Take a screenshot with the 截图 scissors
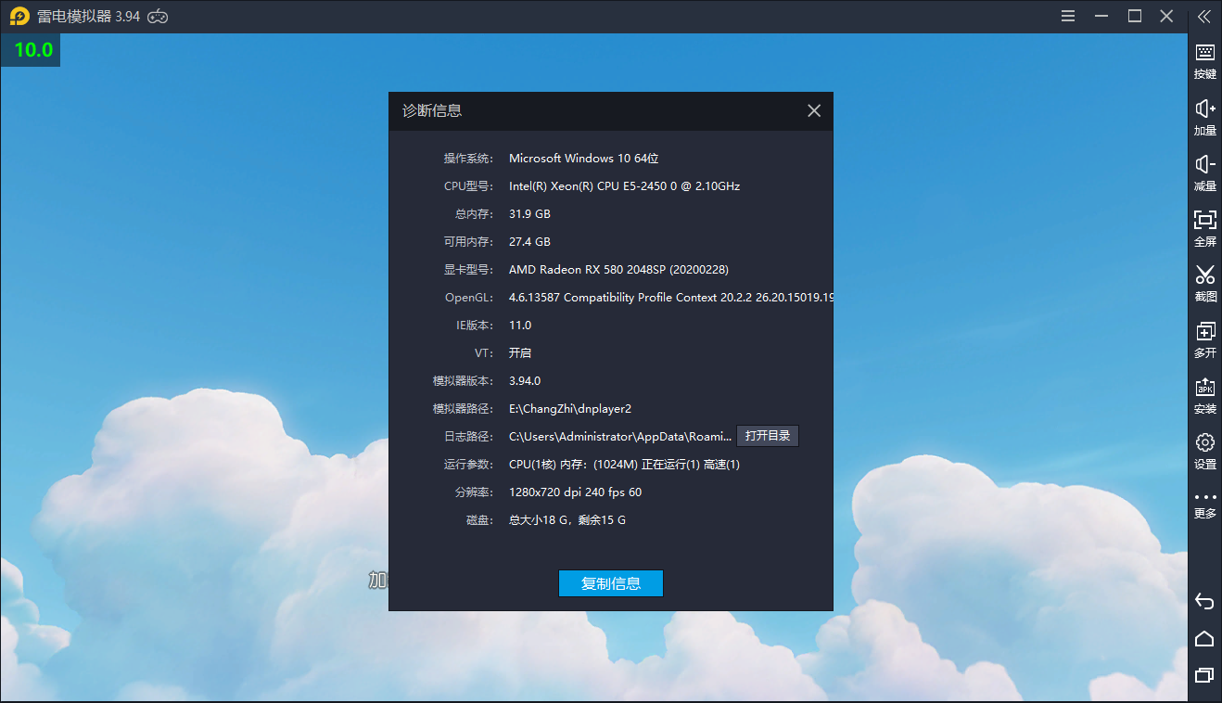This screenshot has height=703, width=1222. pyautogui.click(x=1204, y=283)
